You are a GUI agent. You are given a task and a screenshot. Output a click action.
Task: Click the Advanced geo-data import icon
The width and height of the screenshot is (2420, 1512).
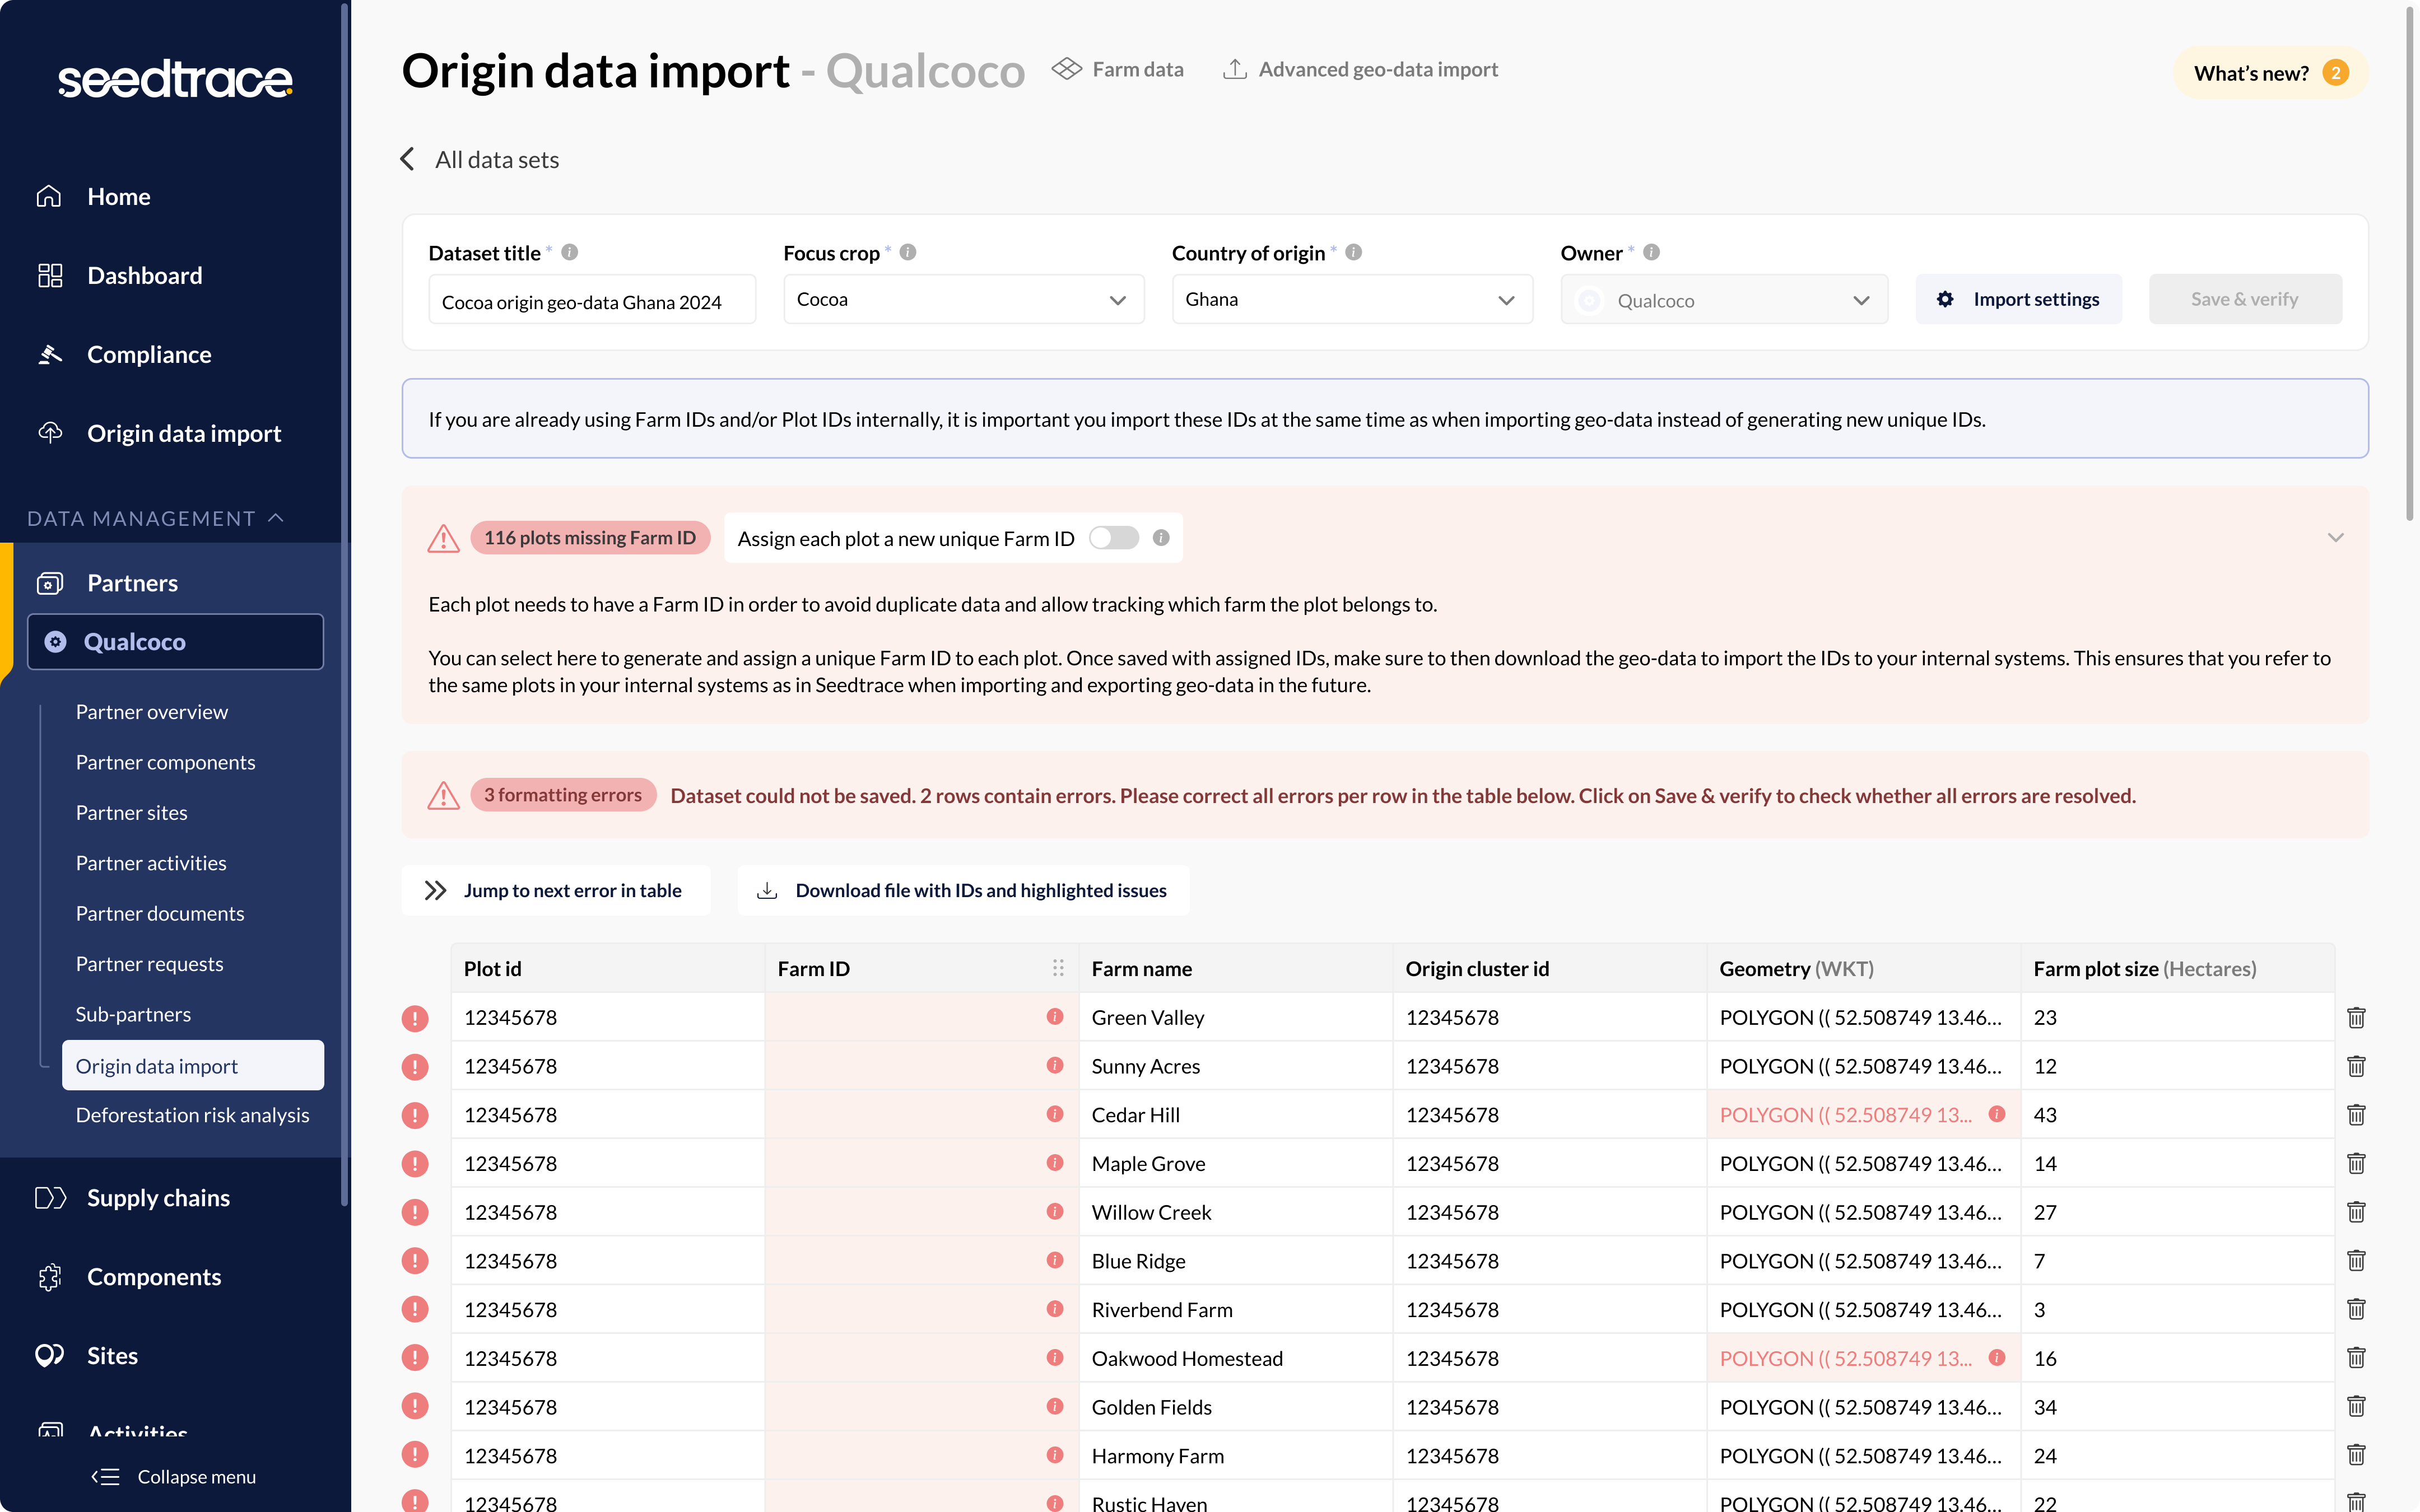point(1236,68)
